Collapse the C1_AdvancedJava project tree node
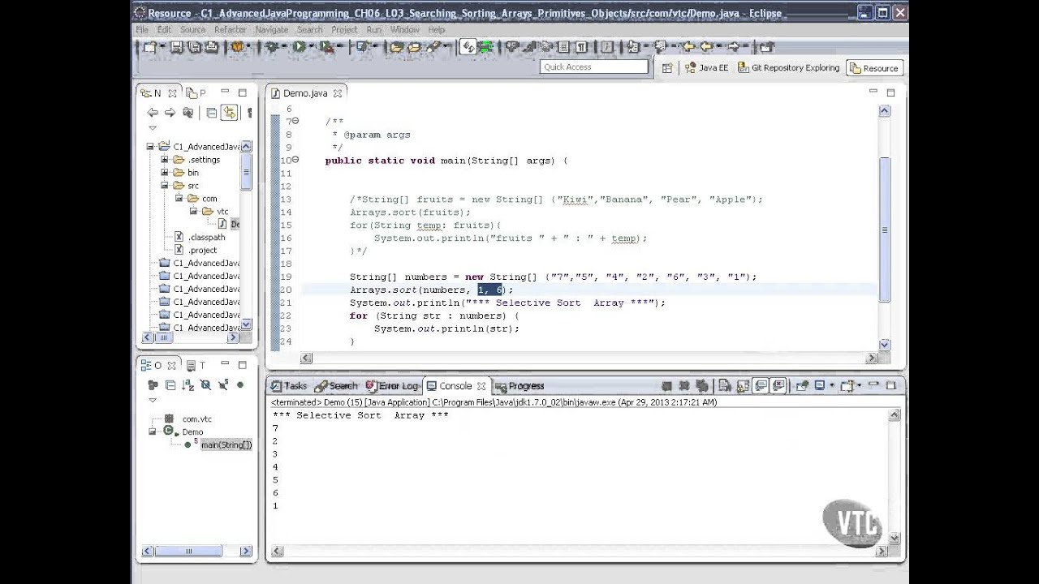Image resolution: width=1039 pixels, height=584 pixels. (150, 147)
